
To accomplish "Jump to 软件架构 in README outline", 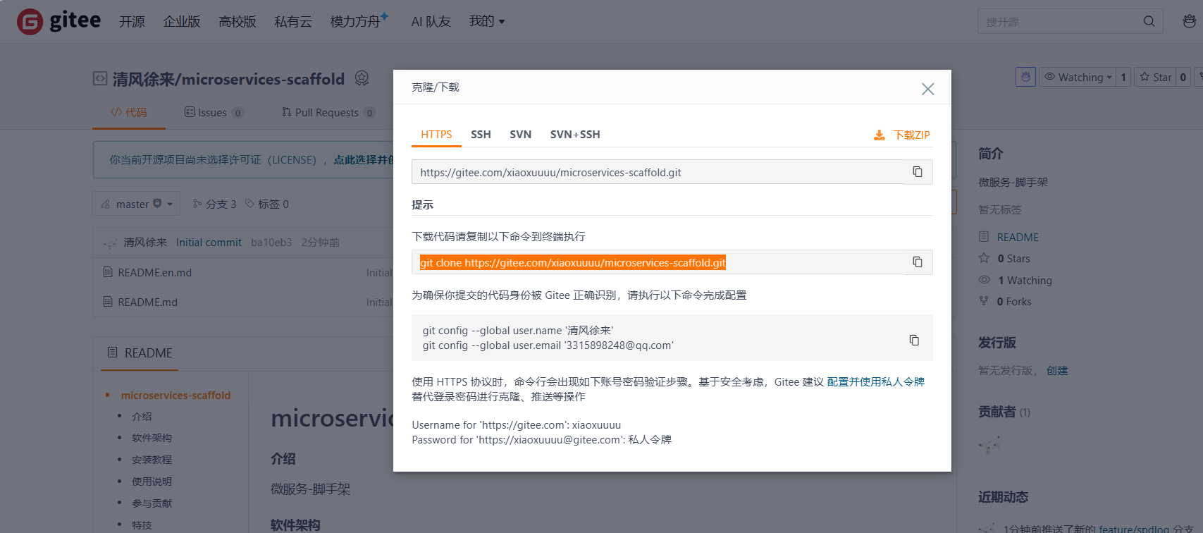I will [x=152, y=438].
